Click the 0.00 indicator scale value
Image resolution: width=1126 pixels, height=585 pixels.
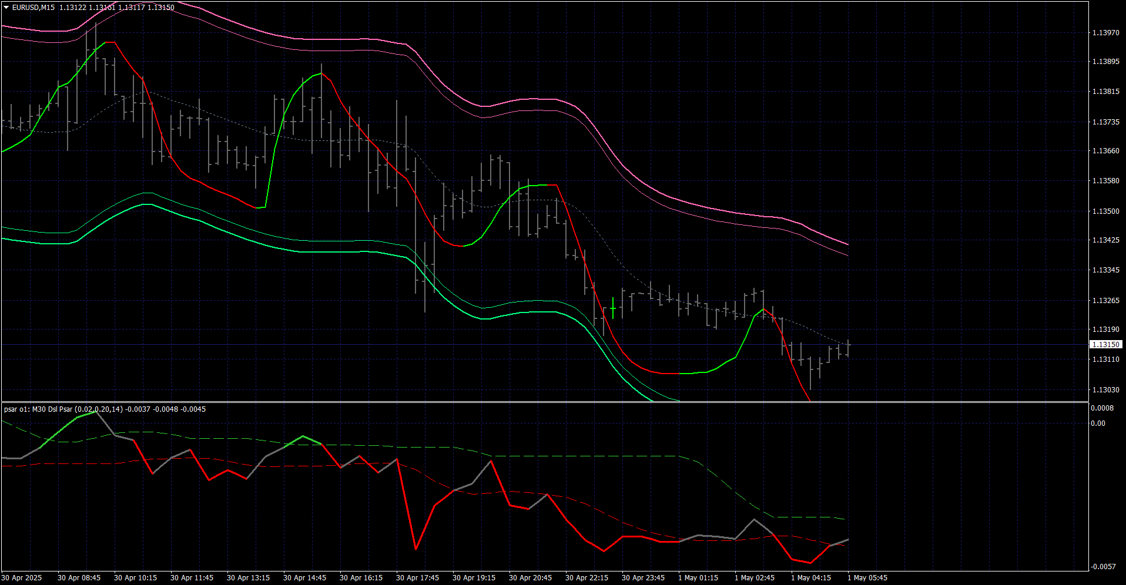(x=1098, y=423)
